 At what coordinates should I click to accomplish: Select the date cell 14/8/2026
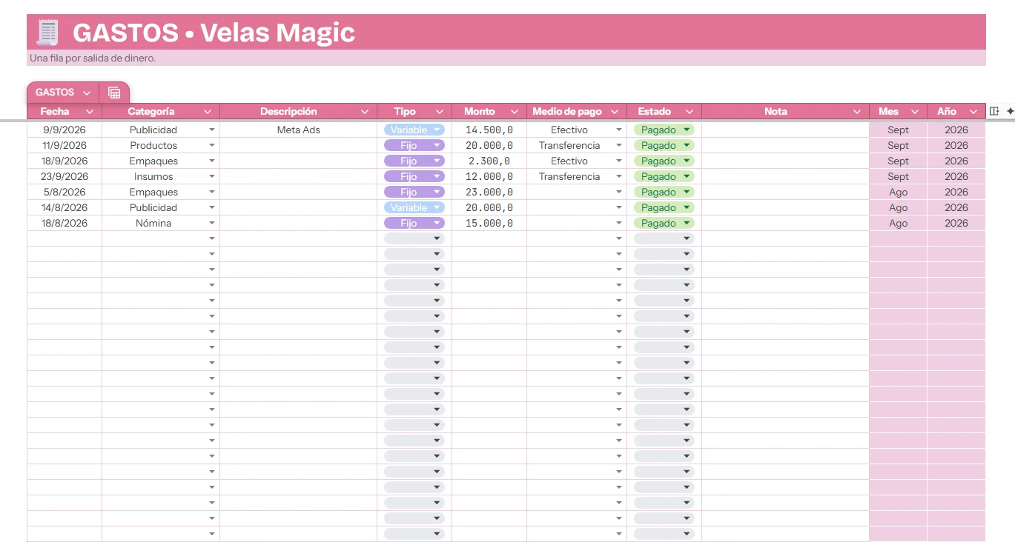[65, 207]
